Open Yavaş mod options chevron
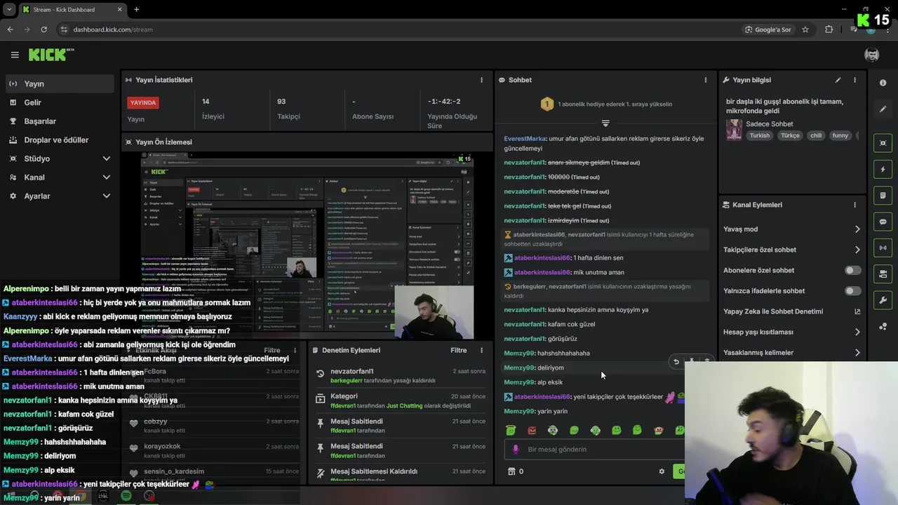Viewport: 898px width, 505px height. pos(857,229)
